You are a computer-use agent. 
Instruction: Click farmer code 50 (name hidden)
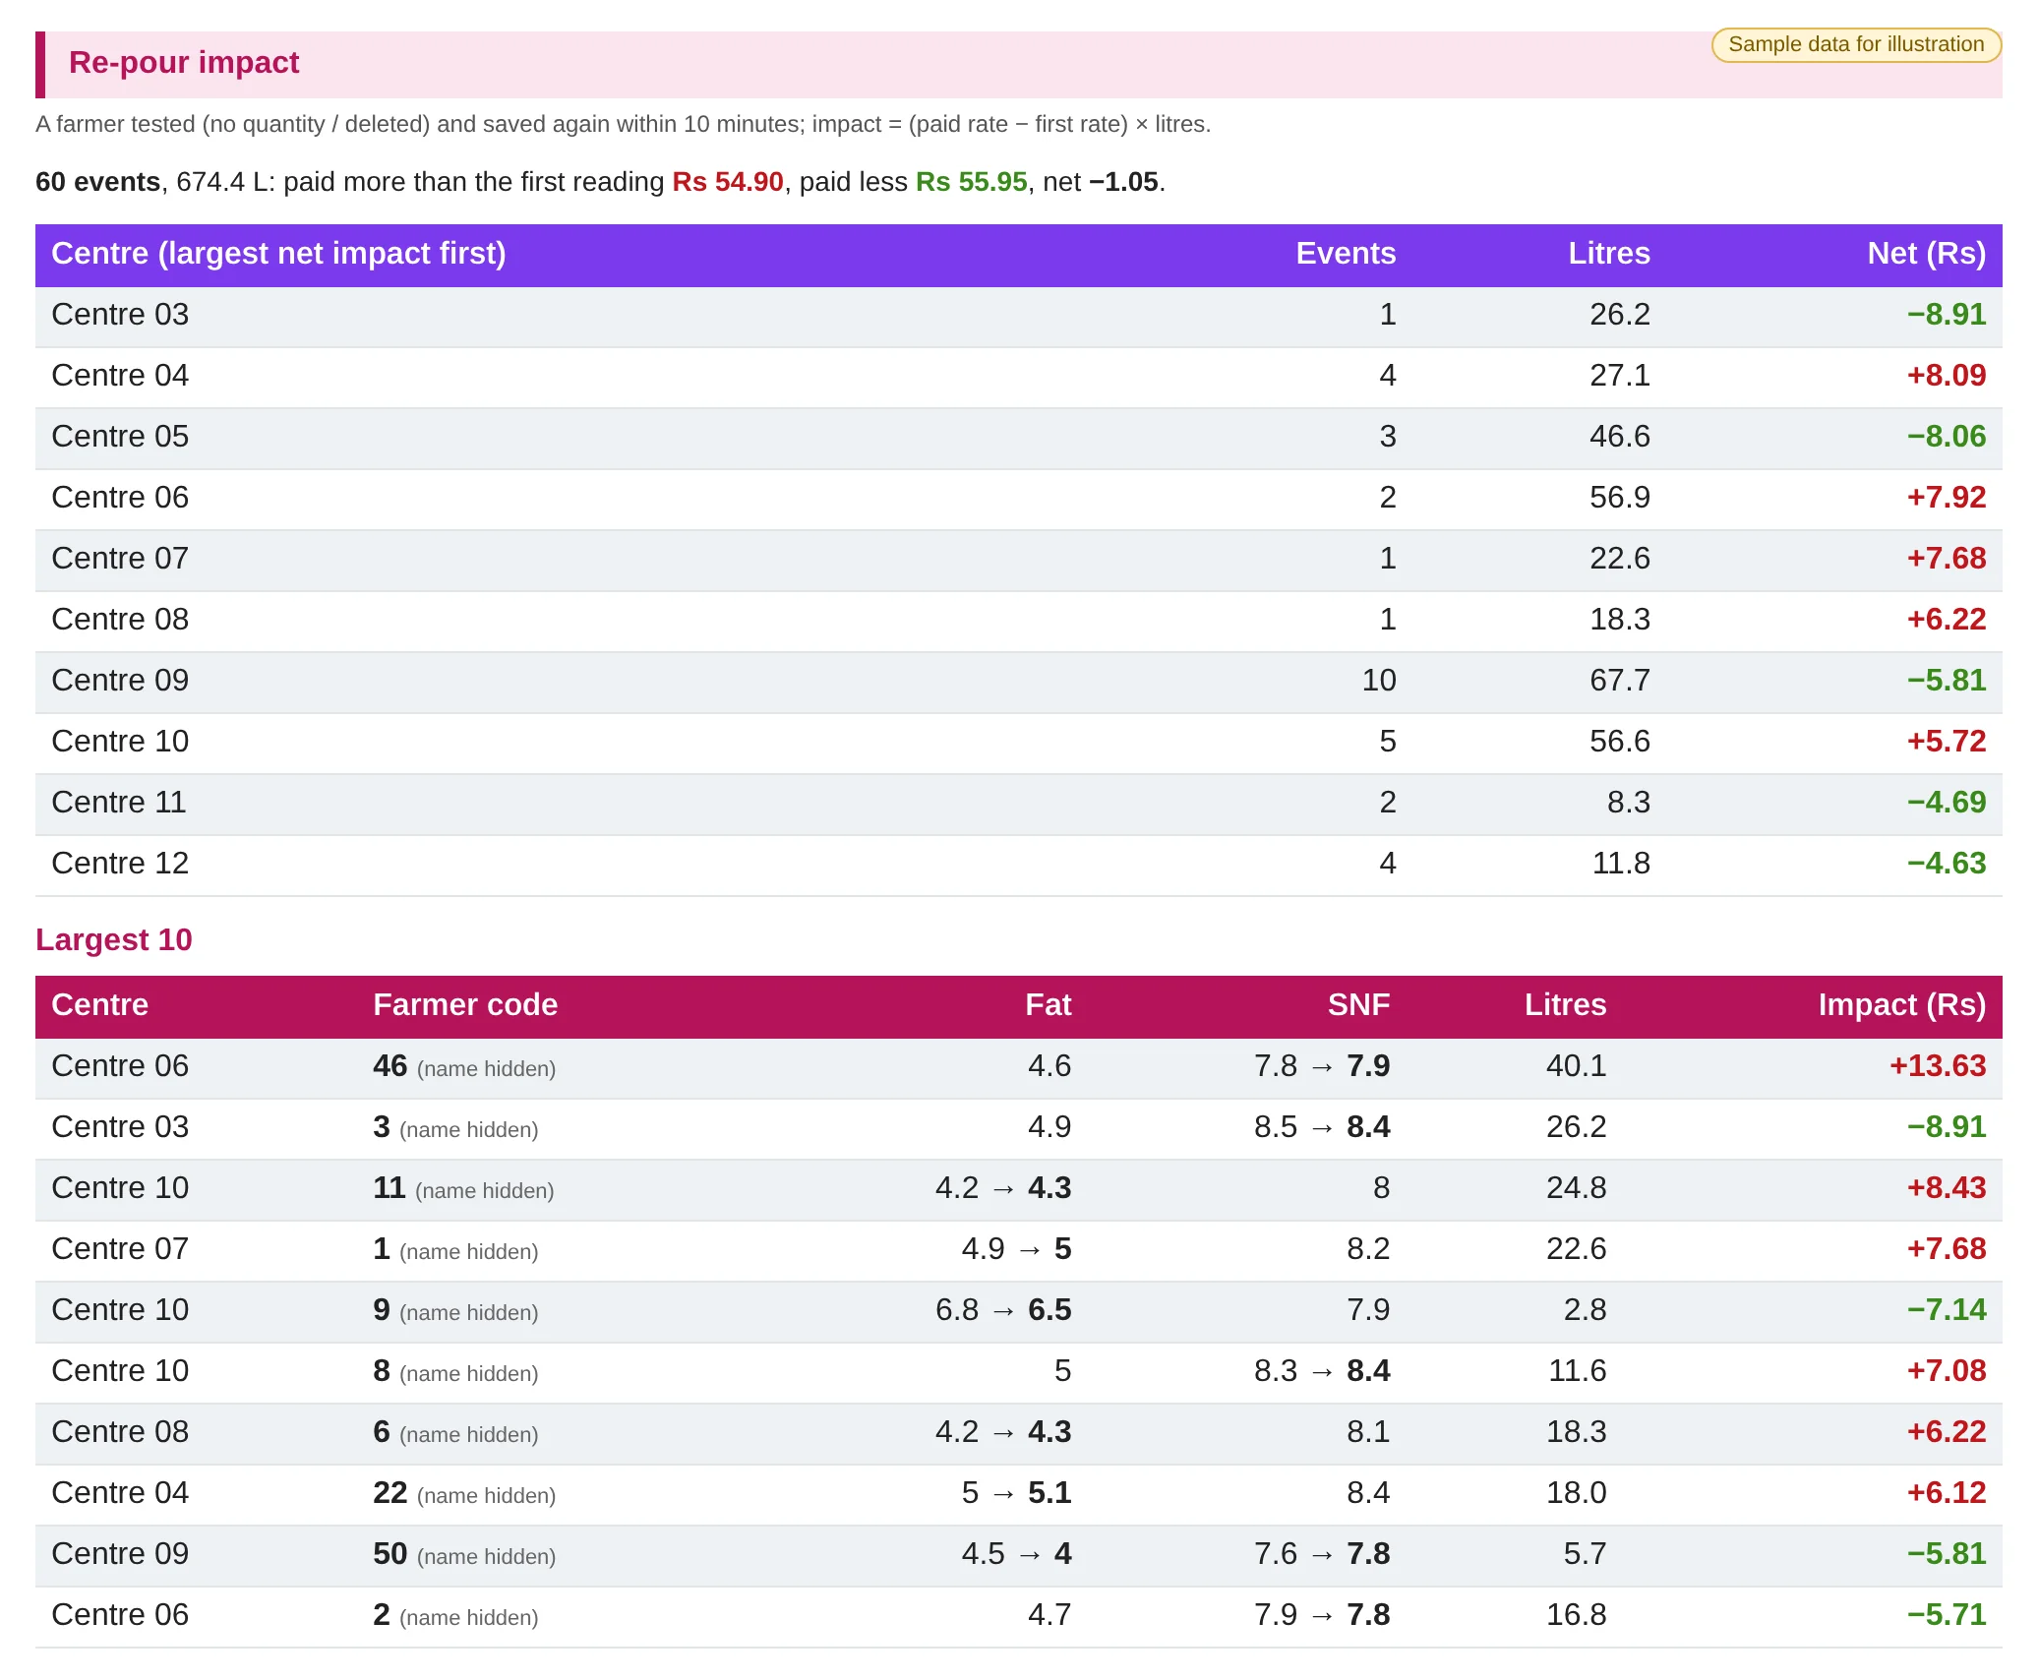[464, 1554]
